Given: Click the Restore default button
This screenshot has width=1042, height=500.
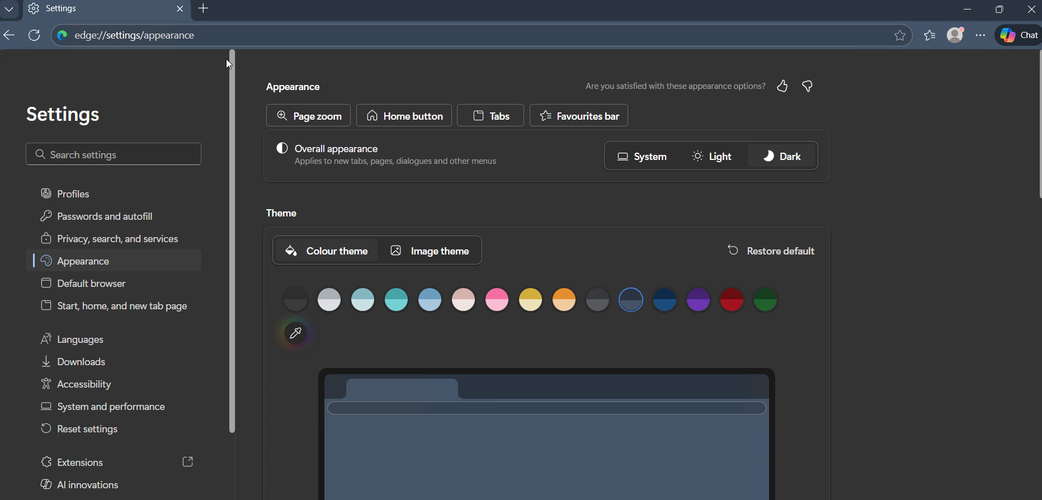Looking at the screenshot, I should (771, 251).
